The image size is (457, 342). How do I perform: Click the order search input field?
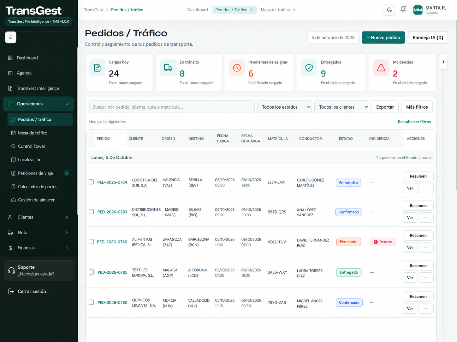[172, 107]
